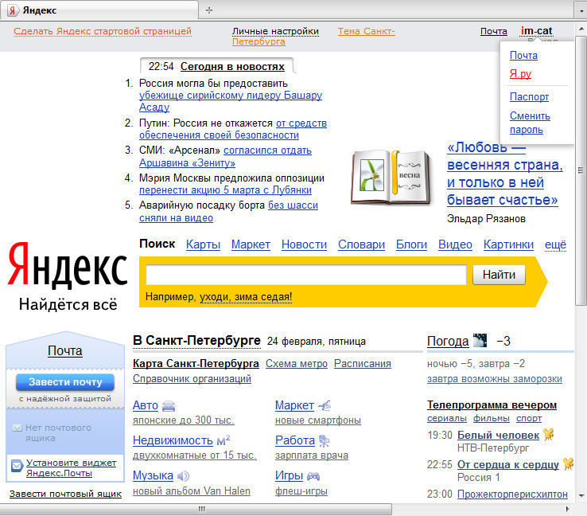Screen dimensions: 587x516
Task: Click the vertical scrollbar thumb
Action: click(581, 171)
